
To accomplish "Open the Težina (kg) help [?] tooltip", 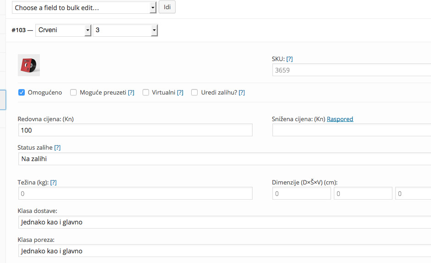I will click(x=53, y=182).
